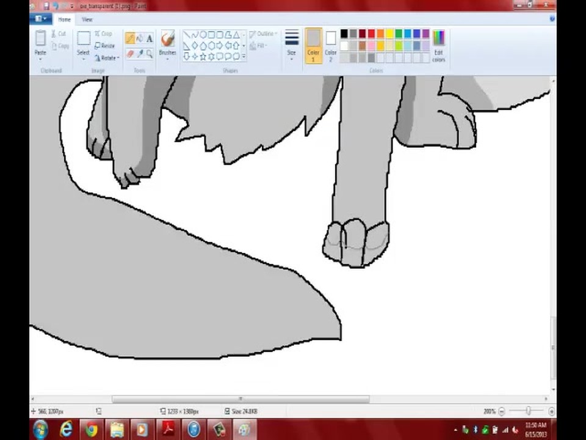Click the Cut scissors button
The width and height of the screenshot is (586, 440).
pos(59,34)
